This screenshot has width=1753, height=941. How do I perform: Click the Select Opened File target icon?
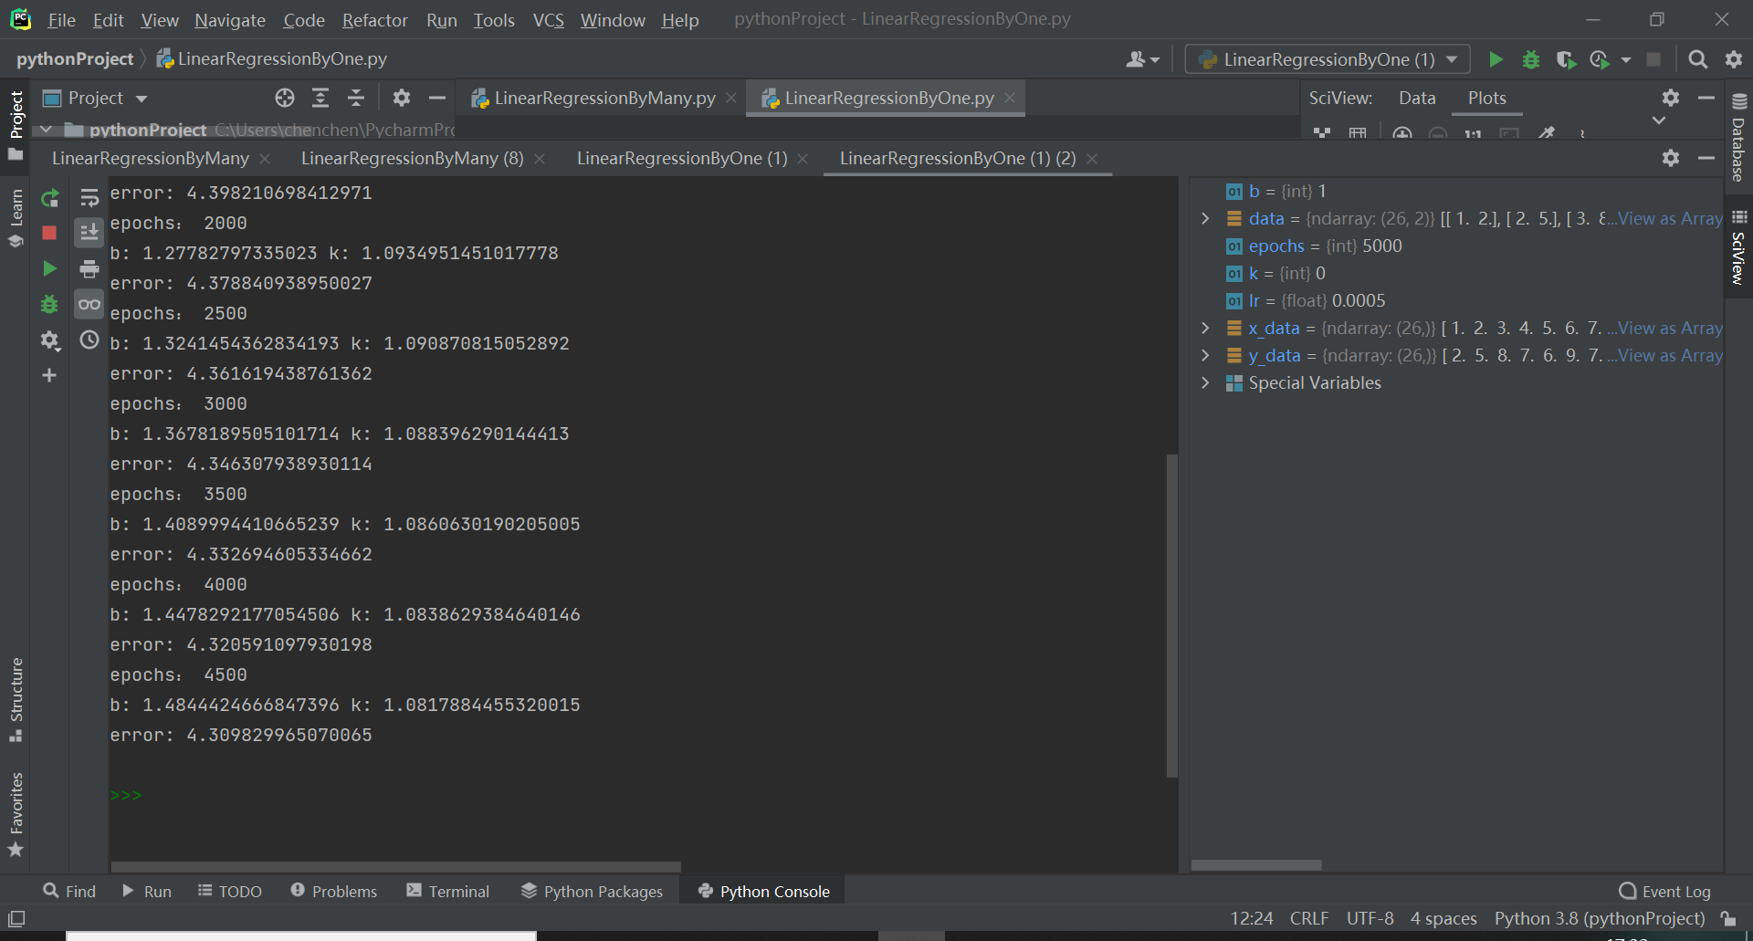(285, 98)
